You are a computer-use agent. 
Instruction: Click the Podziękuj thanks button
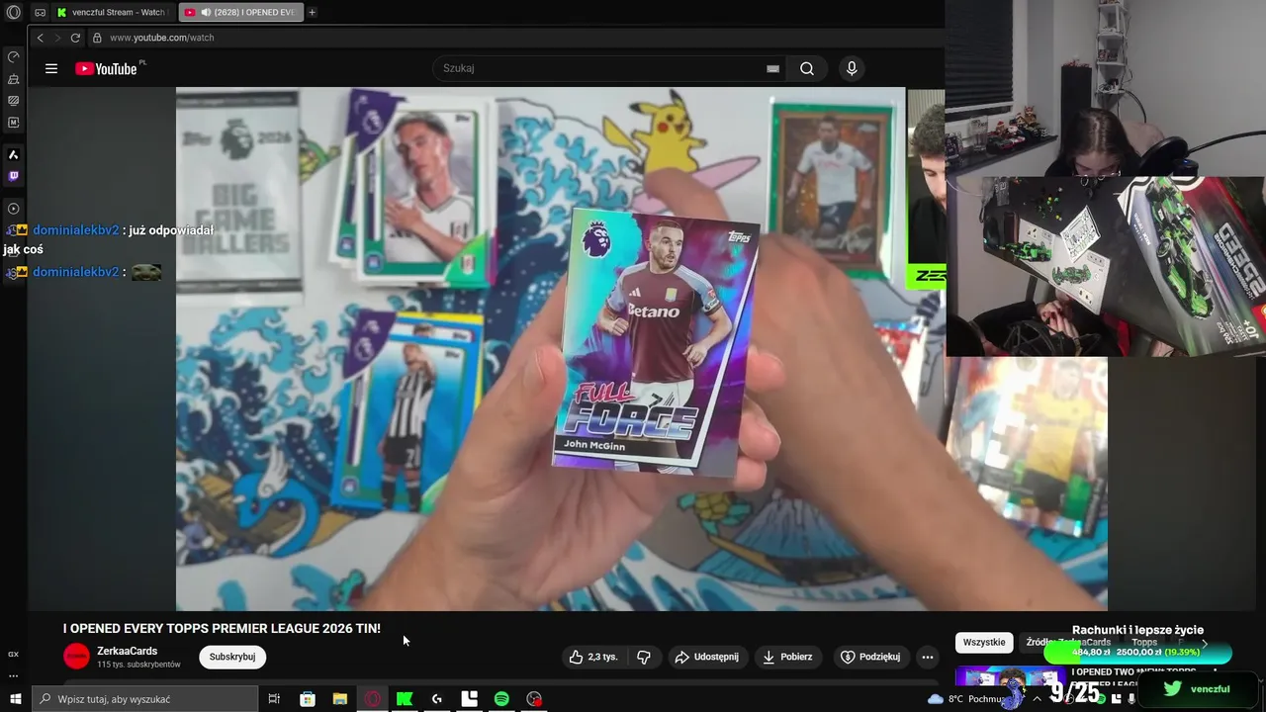(x=870, y=657)
